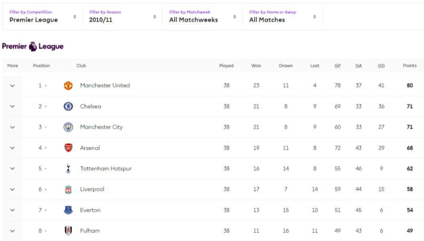Click the Liverpool club crest icon
The height and width of the screenshot is (241, 424).
tap(68, 190)
